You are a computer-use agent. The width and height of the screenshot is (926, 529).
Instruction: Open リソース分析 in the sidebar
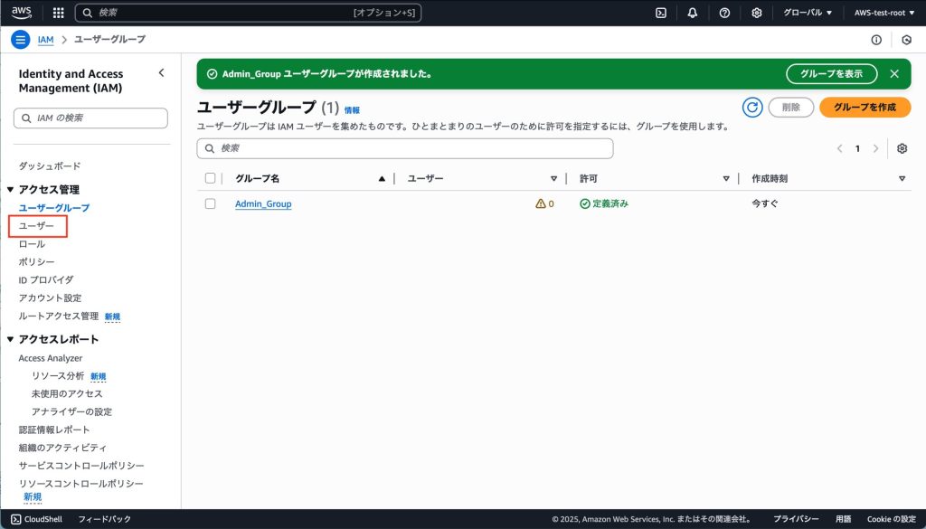click(58, 375)
